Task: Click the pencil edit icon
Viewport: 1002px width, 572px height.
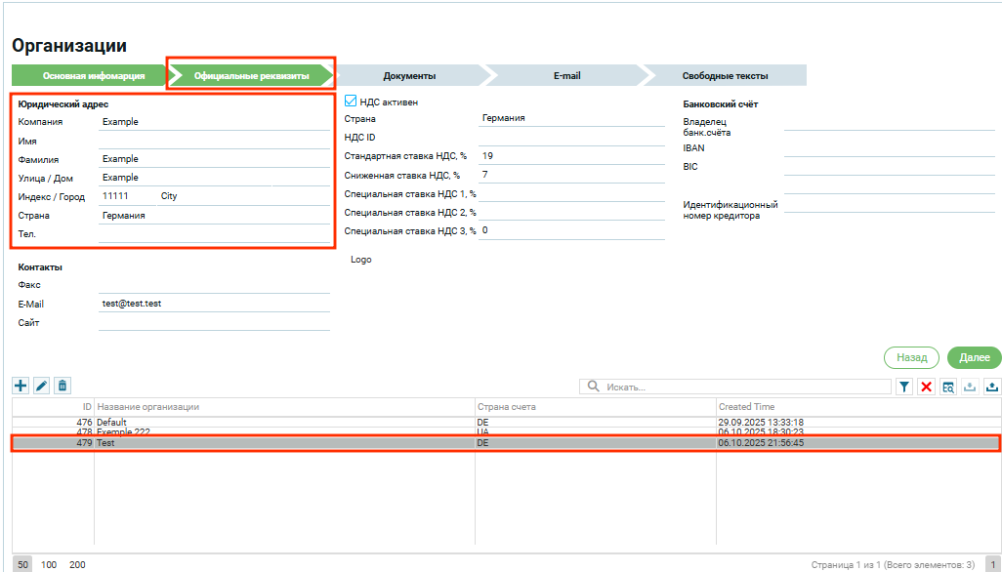Action: click(41, 387)
